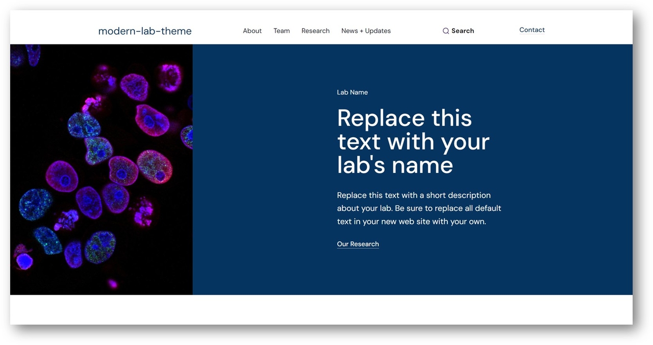Choose News + Updates from the header

[x=366, y=31]
